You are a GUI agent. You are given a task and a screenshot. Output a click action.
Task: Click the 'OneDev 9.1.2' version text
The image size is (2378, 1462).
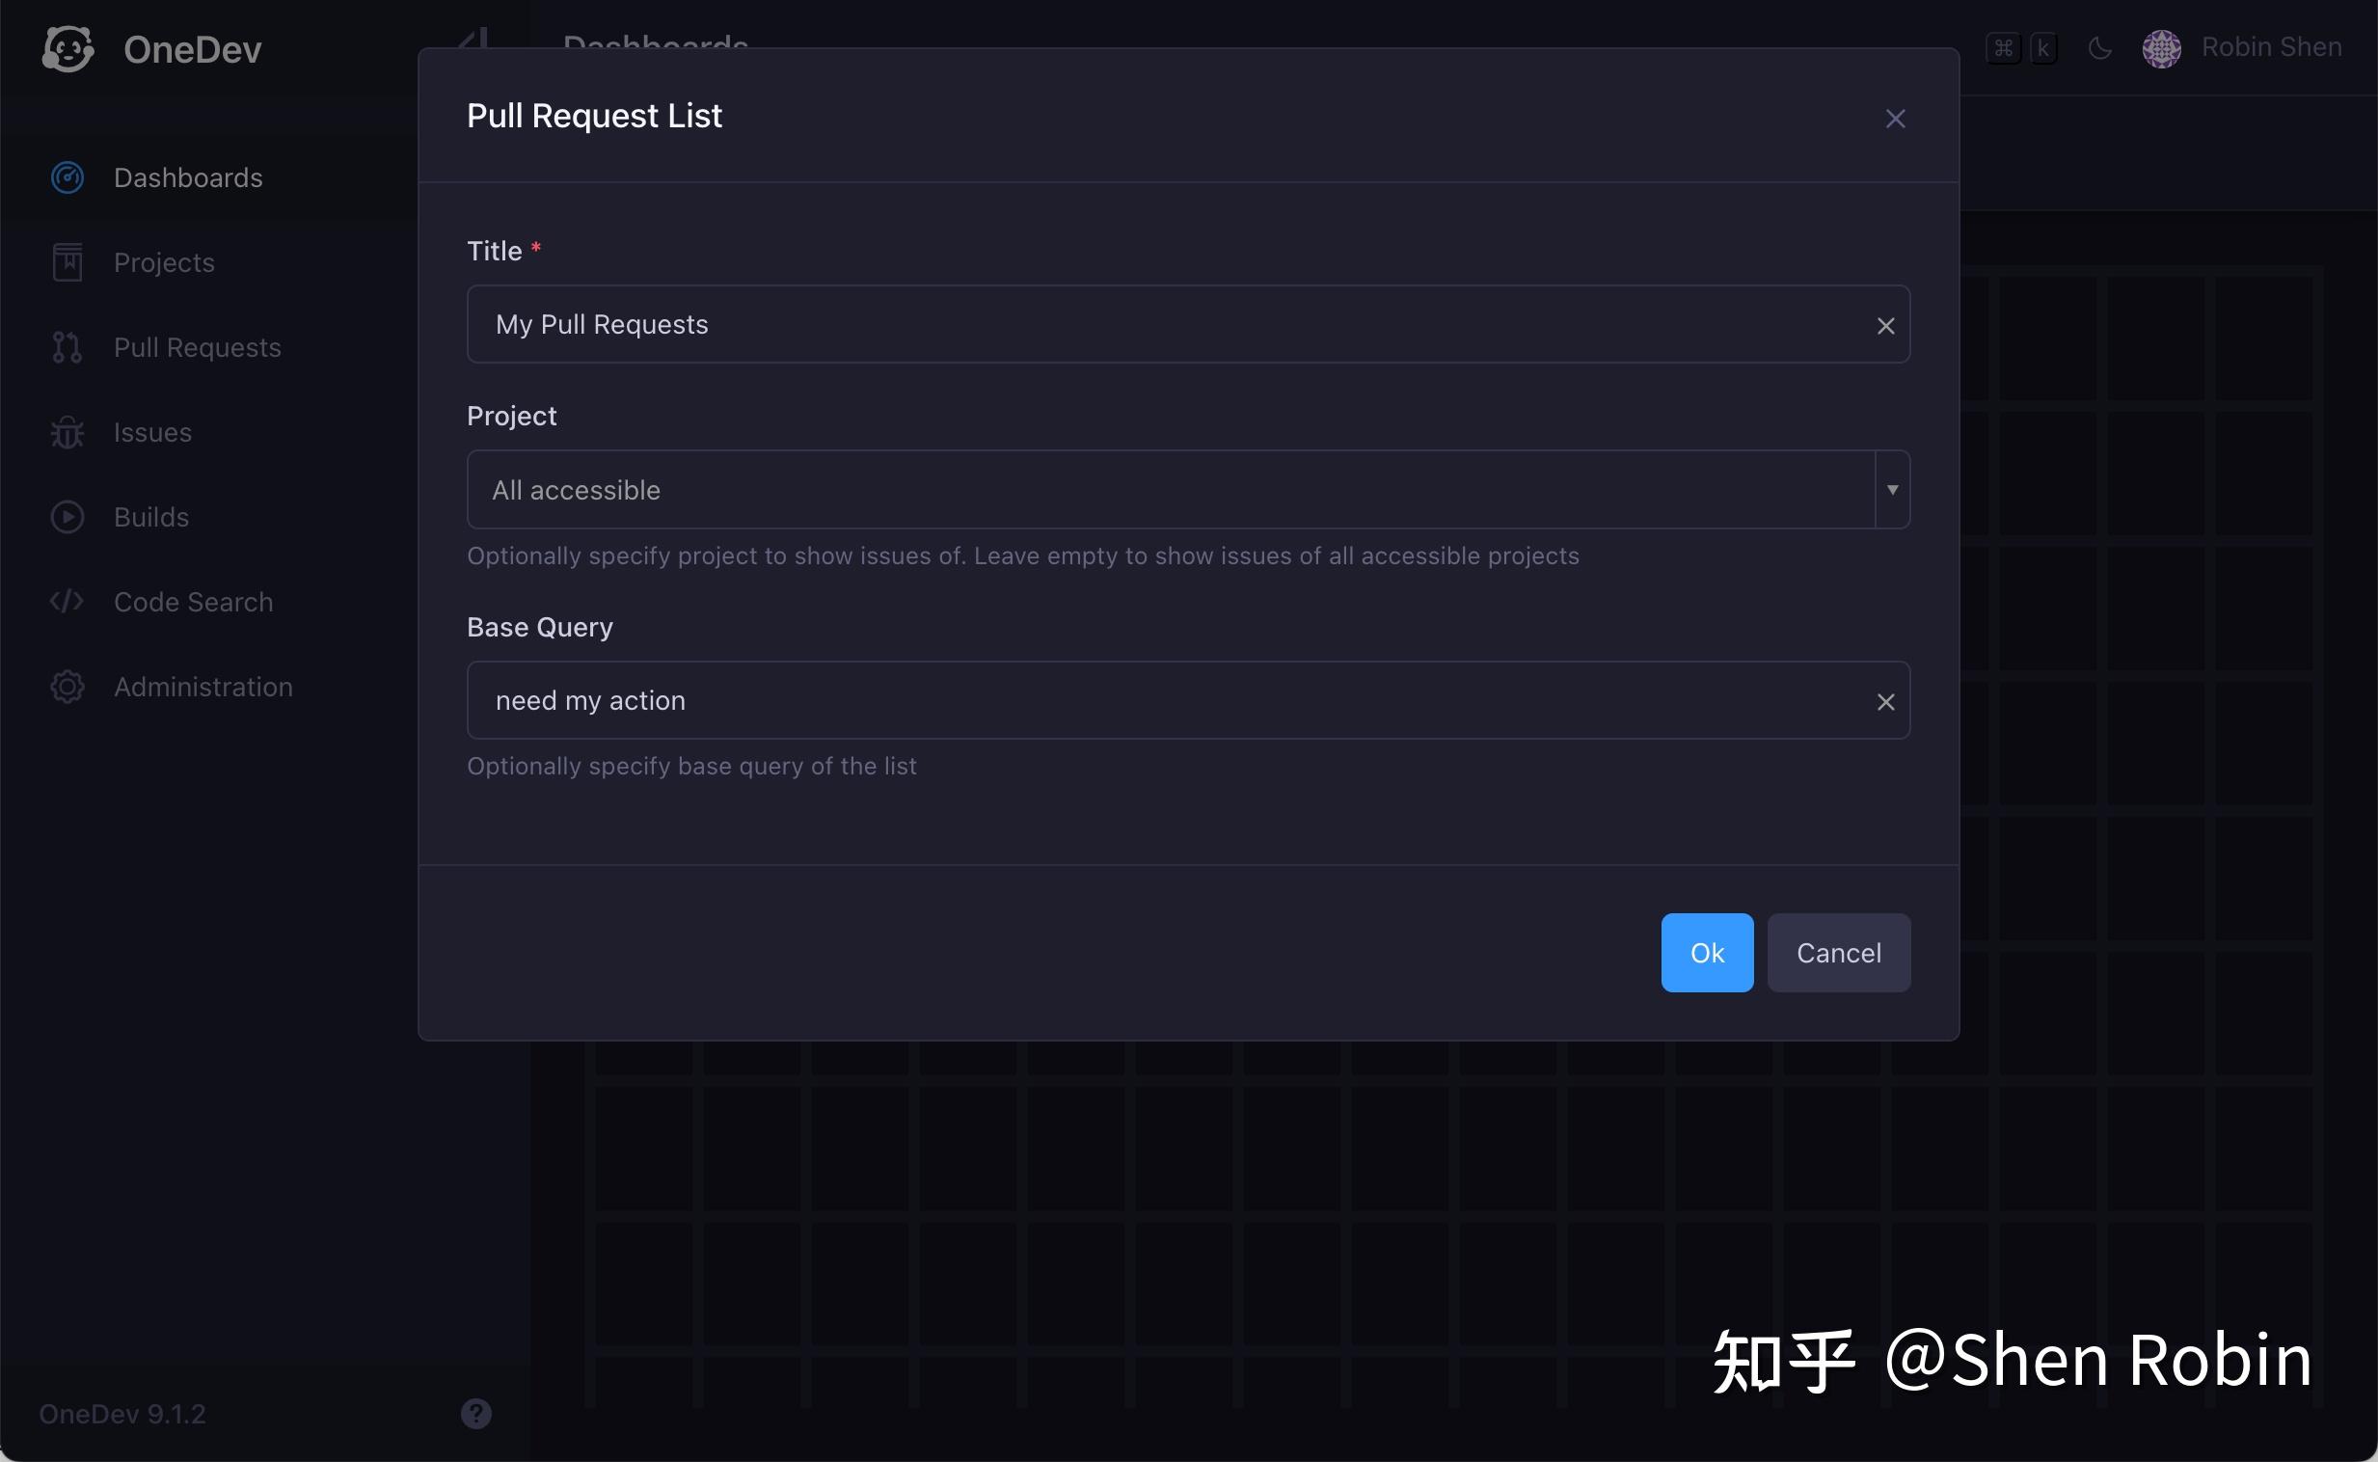(122, 1414)
